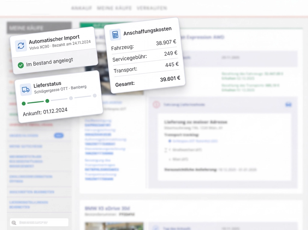Click the Ankunft: 01.12.2024 arrival text
Image resolution: width=308 pixels, height=230 pixels.
tap(45, 112)
